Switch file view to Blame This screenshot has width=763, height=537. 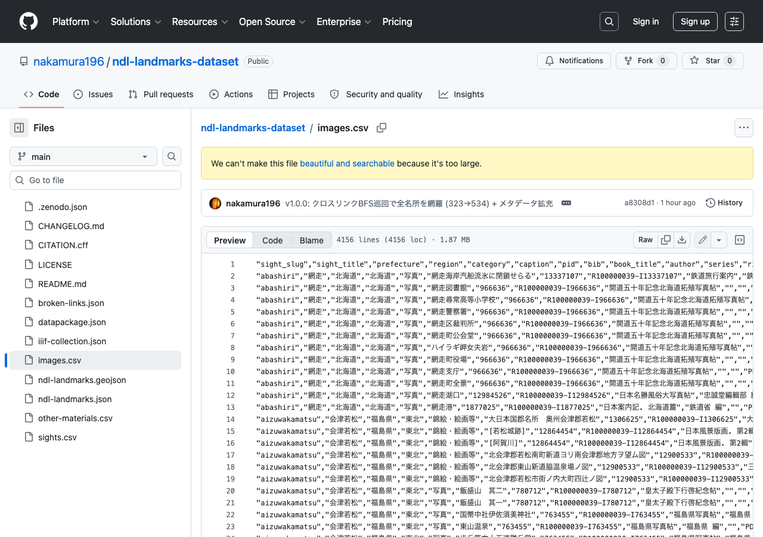tap(312, 240)
